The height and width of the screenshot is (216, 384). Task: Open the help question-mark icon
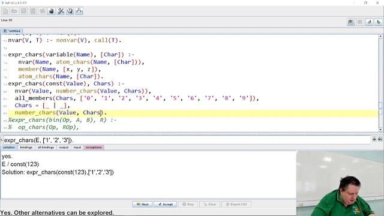click(x=70, y=11)
